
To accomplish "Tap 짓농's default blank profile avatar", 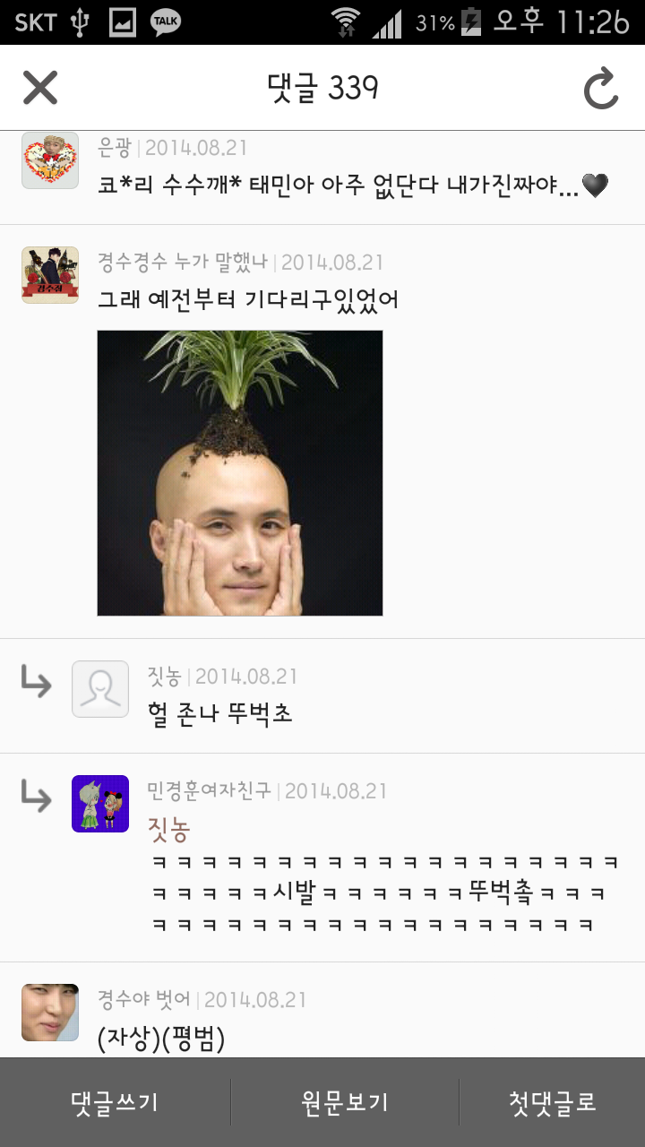I will point(100,689).
